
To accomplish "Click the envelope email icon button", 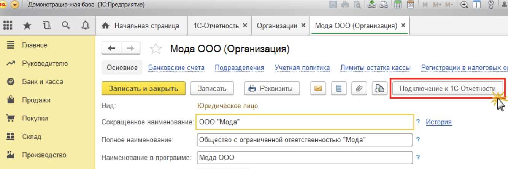I will (x=318, y=89).
